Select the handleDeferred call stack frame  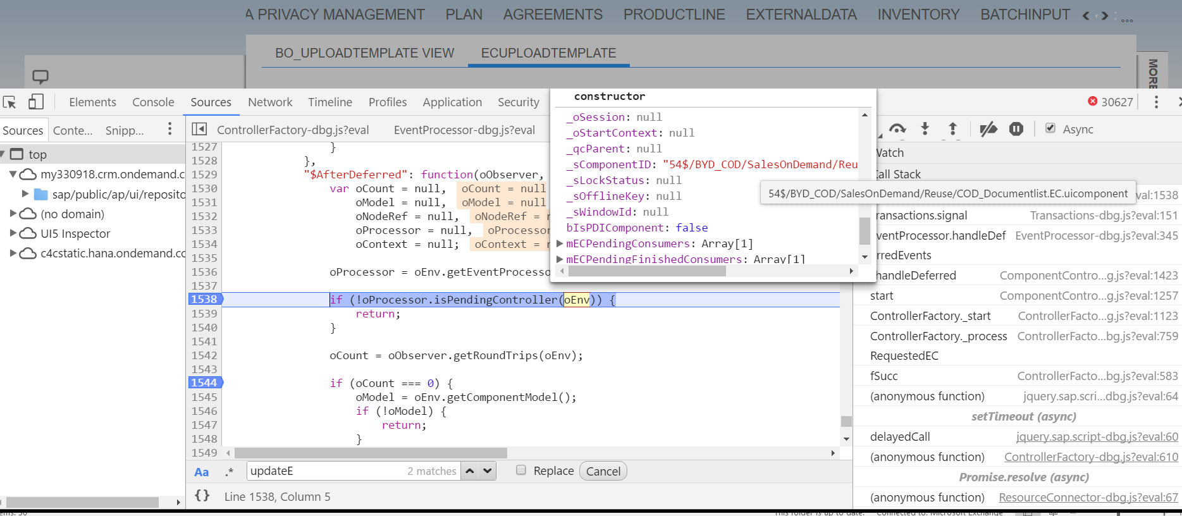1018,275
